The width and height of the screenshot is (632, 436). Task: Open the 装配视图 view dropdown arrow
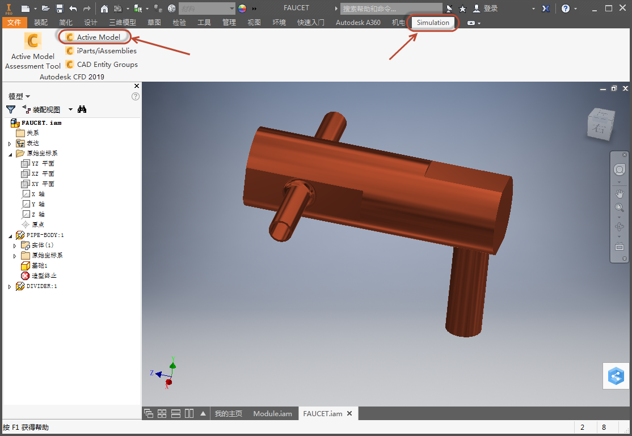pos(70,109)
